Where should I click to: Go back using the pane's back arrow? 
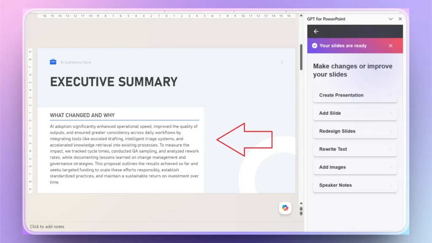tap(316, 31)
